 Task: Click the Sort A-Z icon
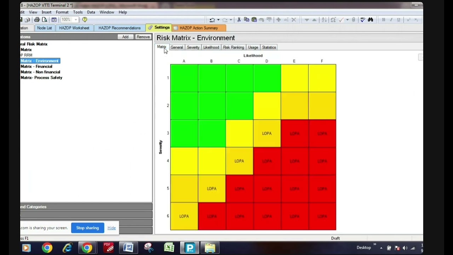324,20
